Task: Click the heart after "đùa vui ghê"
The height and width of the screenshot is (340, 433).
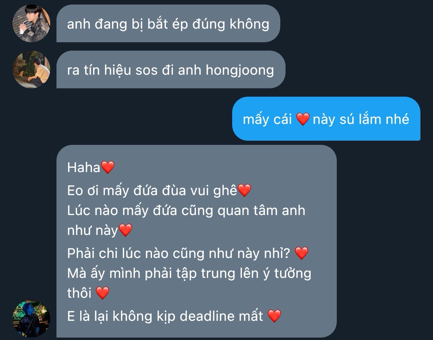Action: (x=244, y=191)
